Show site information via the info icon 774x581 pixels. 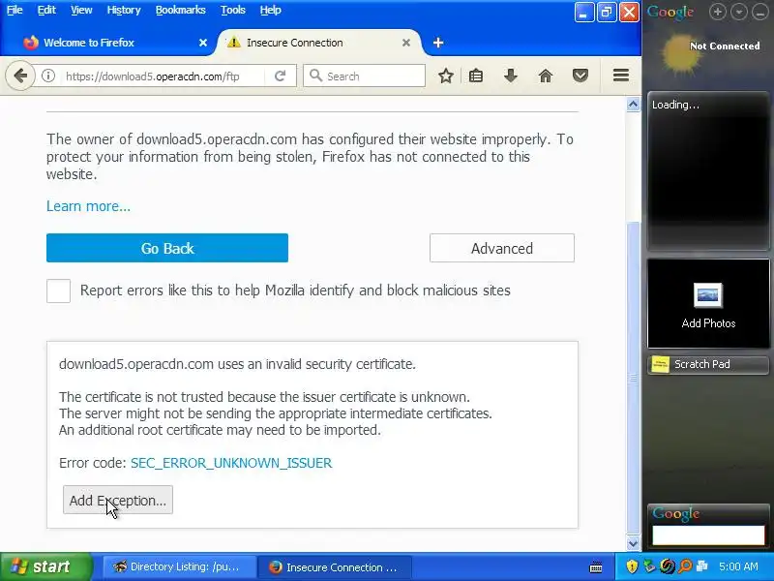pyautogui.click(x=47, y=76)
